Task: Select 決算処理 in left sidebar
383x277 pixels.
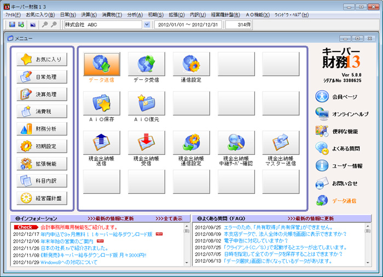Action: [42, 94]
